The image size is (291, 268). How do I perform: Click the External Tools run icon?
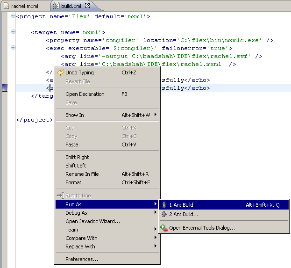[164, 228]
